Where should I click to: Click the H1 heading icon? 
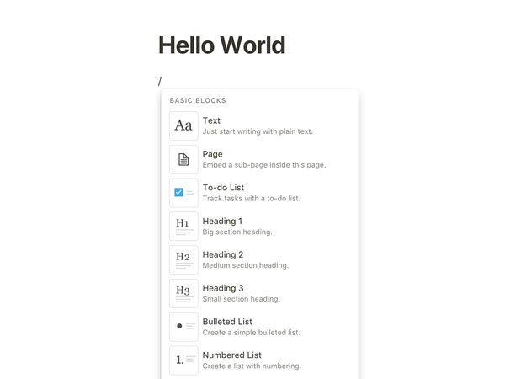coord(183,227)
